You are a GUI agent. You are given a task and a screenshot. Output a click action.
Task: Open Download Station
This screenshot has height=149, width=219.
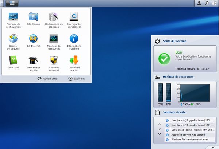[x=74, y=63]
